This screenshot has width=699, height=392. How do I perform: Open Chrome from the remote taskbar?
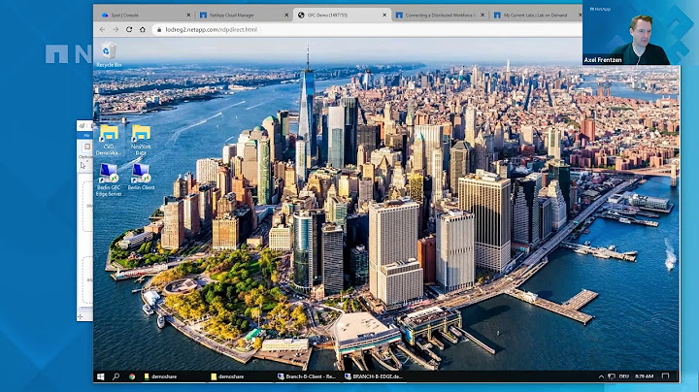pos(132,376)
